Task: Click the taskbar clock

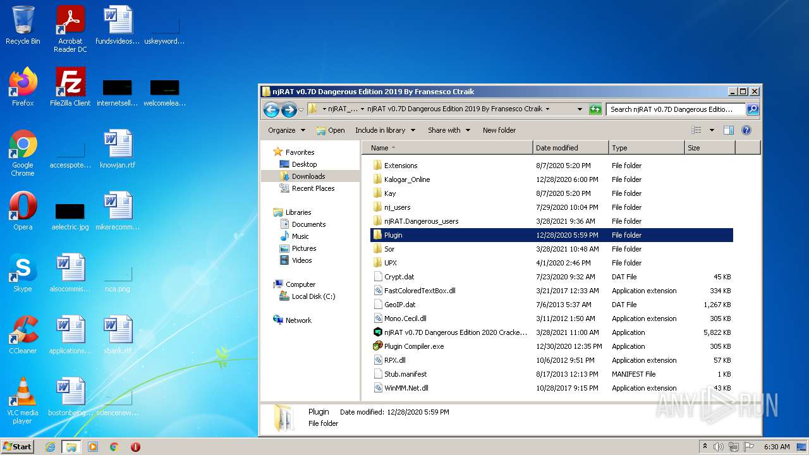Action: click(777, 447)
